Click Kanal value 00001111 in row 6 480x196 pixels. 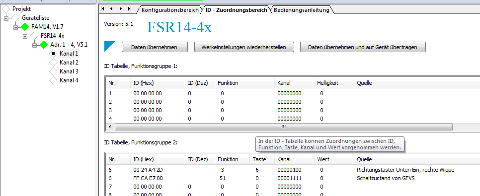click(289, 178)
